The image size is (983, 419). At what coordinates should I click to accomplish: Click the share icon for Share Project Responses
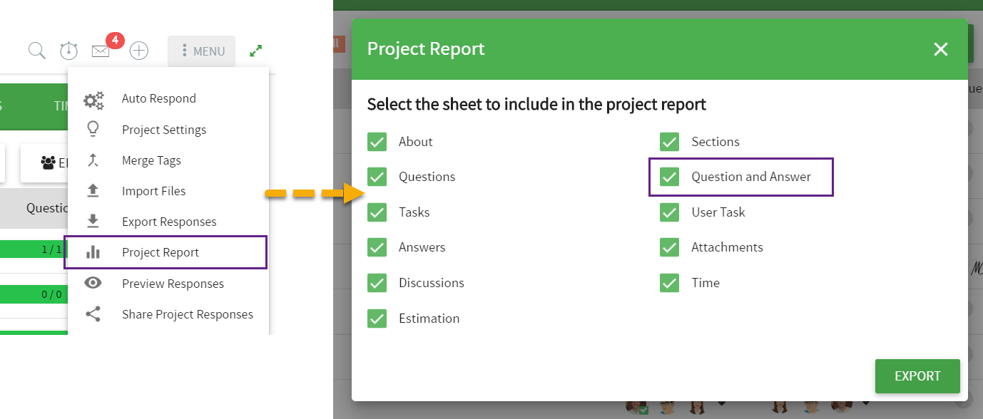pyautogui.click(x=93, y=314)
